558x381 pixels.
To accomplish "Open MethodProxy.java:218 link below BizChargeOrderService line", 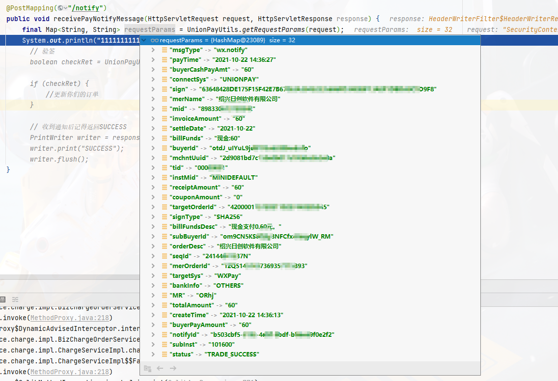I will 70,318.
